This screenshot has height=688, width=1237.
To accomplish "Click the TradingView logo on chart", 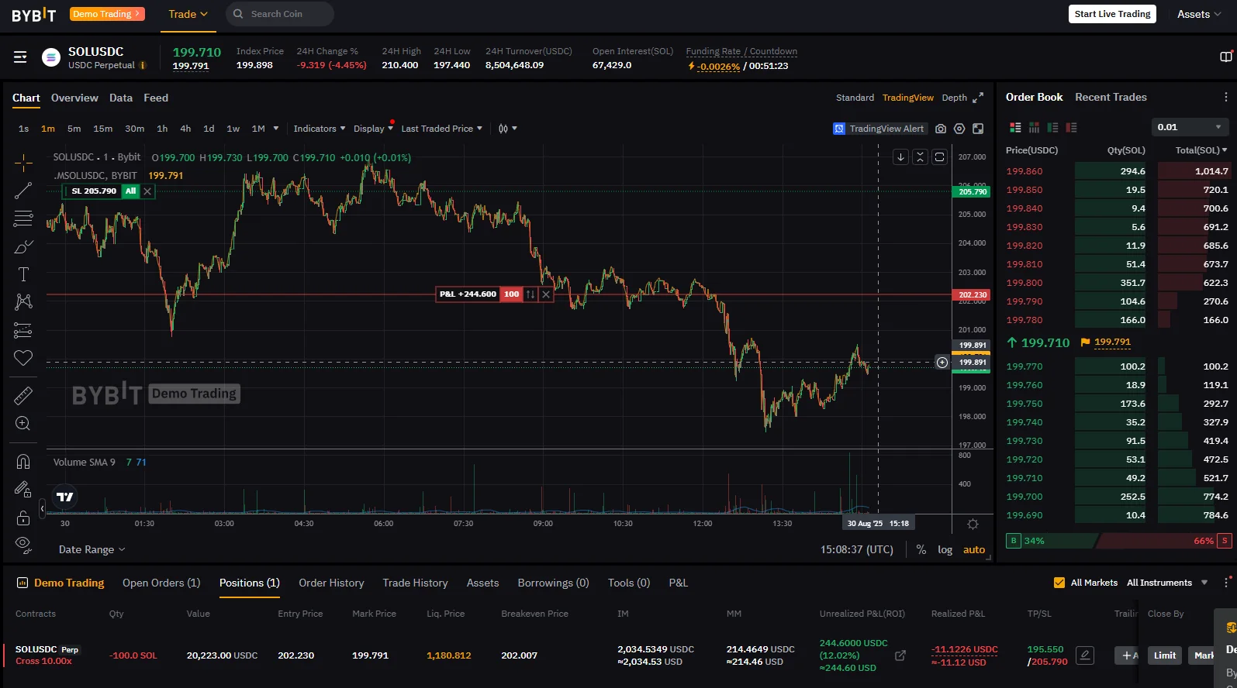I will (x=65, y=497).
